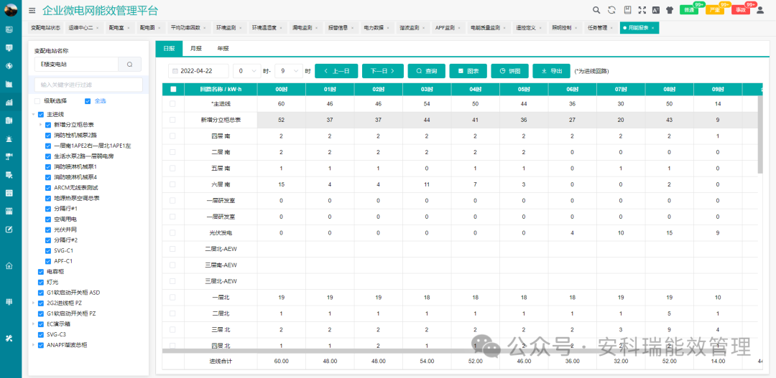Open the APF监测 page tab
Image resolution: width=776 pixels, height=378 pixels.
coord(448,28)
